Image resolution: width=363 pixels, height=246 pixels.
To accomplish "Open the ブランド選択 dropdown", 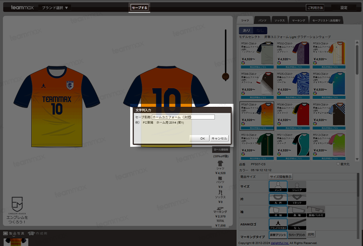I will pyautogui.click(x=55, y=8).
